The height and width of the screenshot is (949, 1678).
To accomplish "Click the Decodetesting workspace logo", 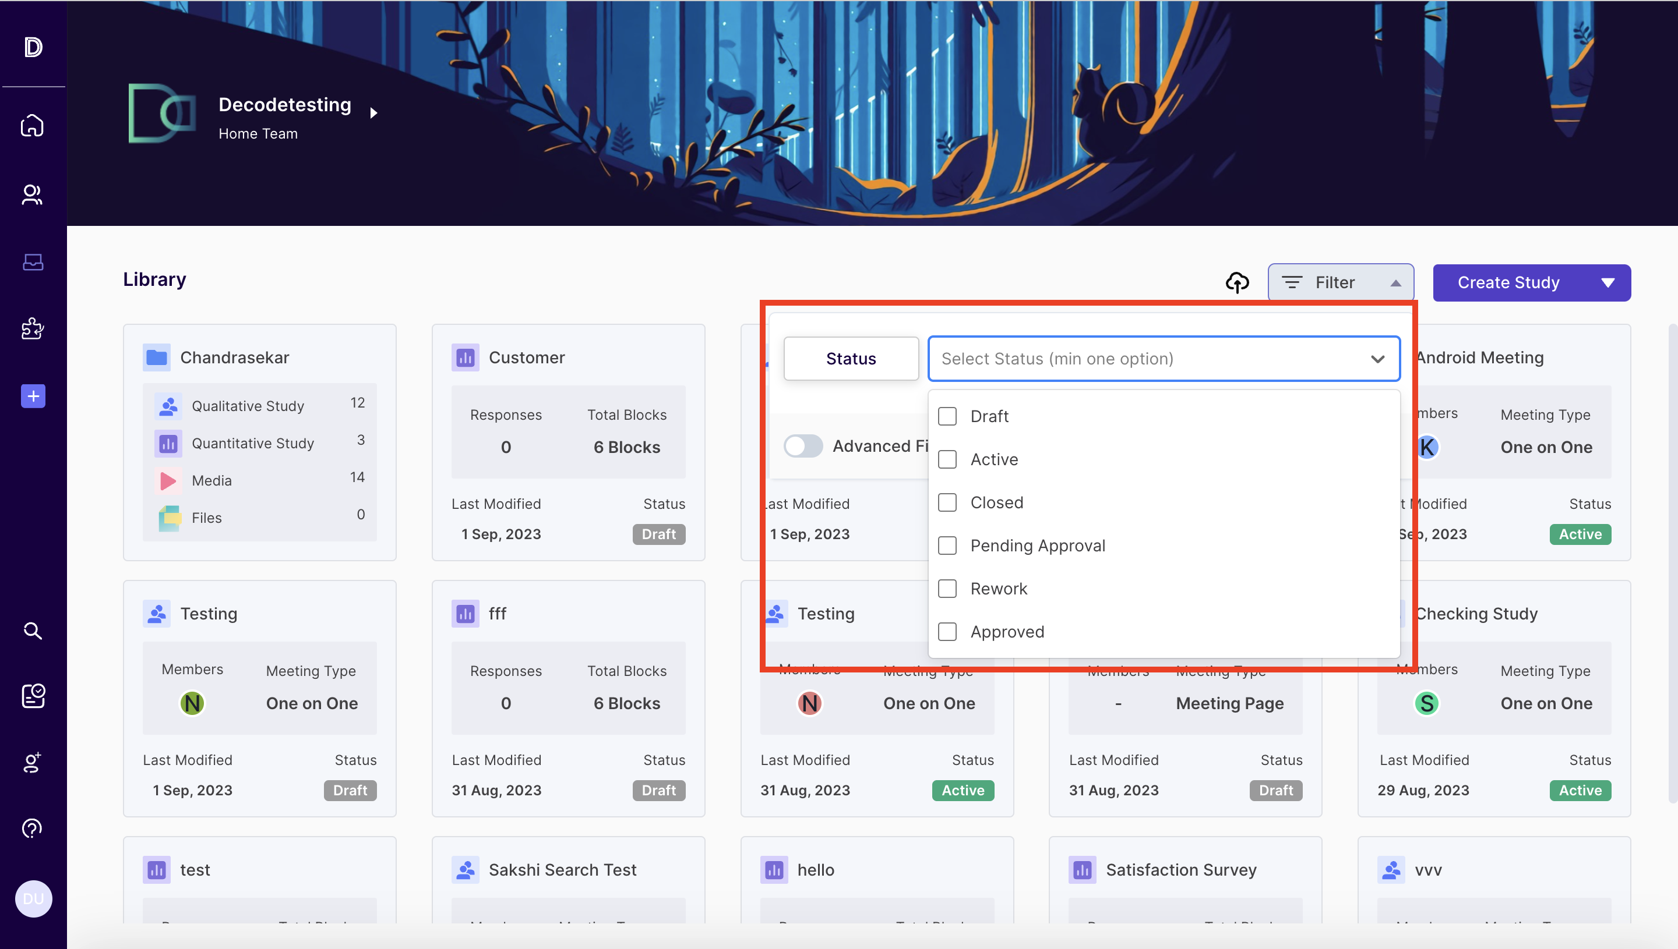I will (162, 113).
